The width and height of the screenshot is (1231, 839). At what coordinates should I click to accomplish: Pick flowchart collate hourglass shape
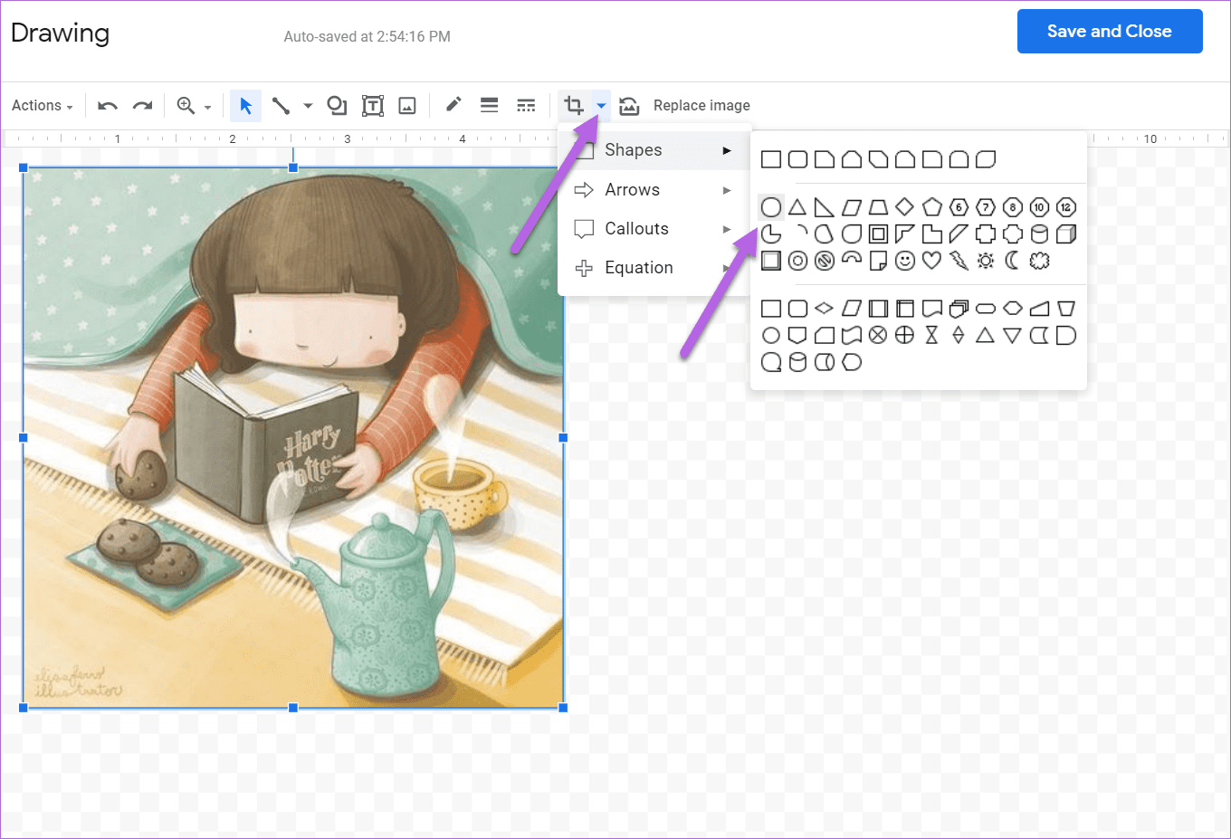pos(931,336)
